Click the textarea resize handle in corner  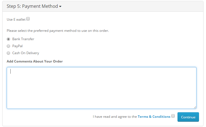click(x=195, y=107)
